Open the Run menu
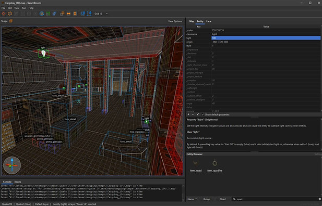This screenshot has width=322, height=206. pos(24,8)
